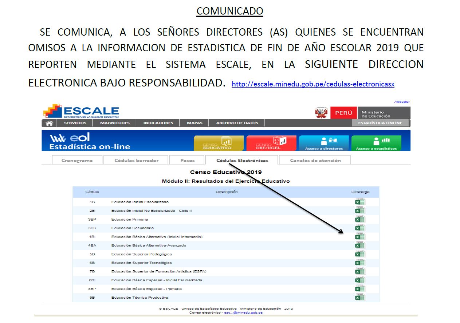Download Excel file for cédula 3BP Educación Primaria
460x323 pixels.
click(x=360, y=219)
